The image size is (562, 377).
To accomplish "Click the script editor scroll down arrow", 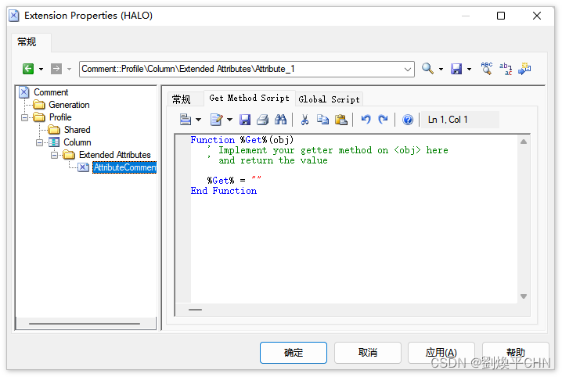I will point(524,296).
